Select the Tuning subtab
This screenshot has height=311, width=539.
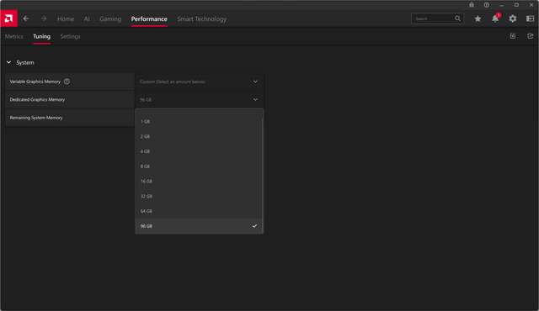pos(41,36)
